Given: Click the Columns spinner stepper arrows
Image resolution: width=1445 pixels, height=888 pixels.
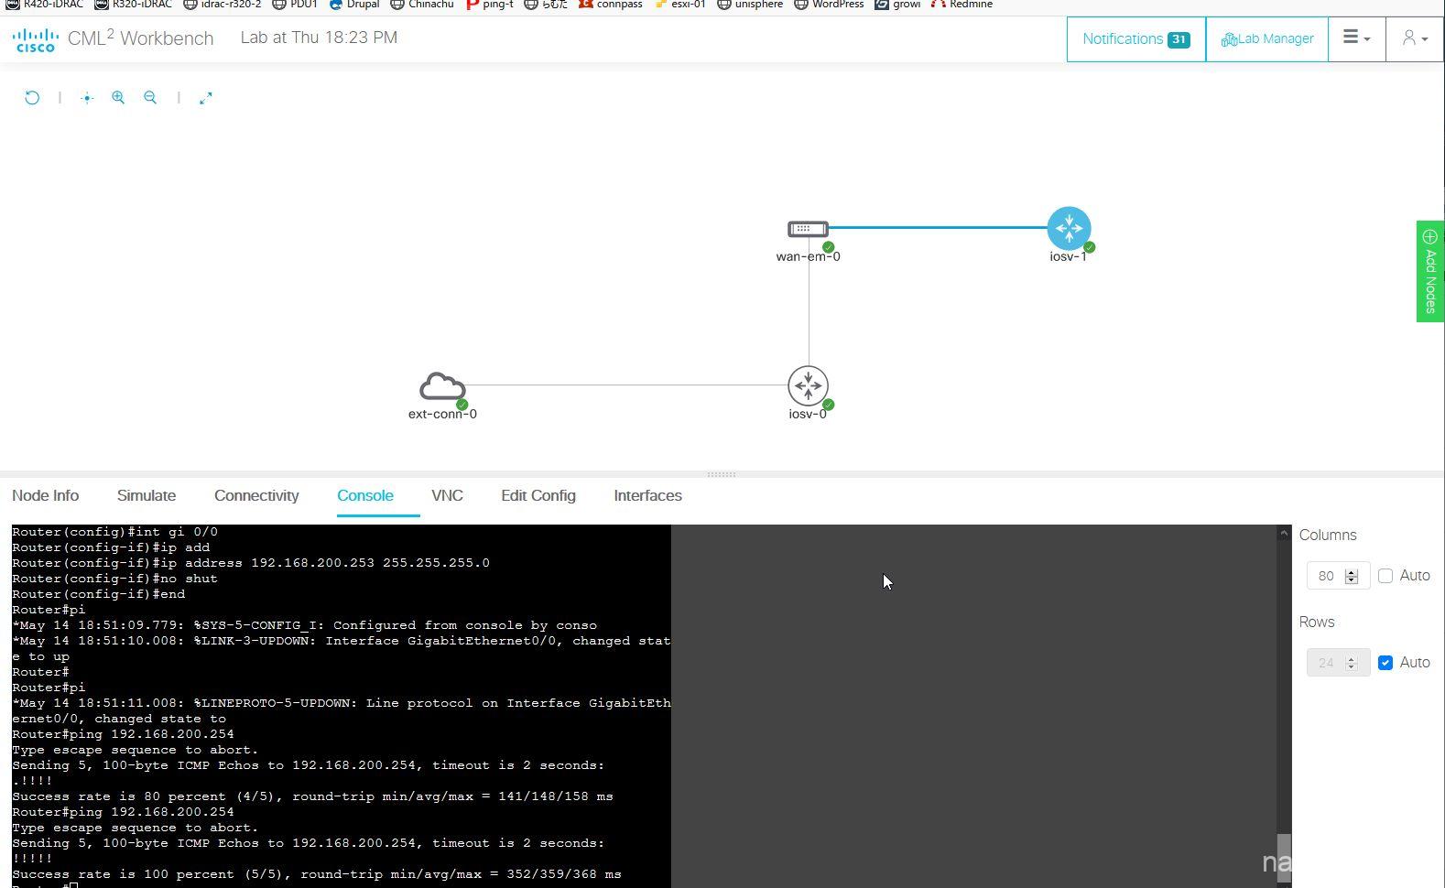Looking at the screenshot, I should [1352, 576].
